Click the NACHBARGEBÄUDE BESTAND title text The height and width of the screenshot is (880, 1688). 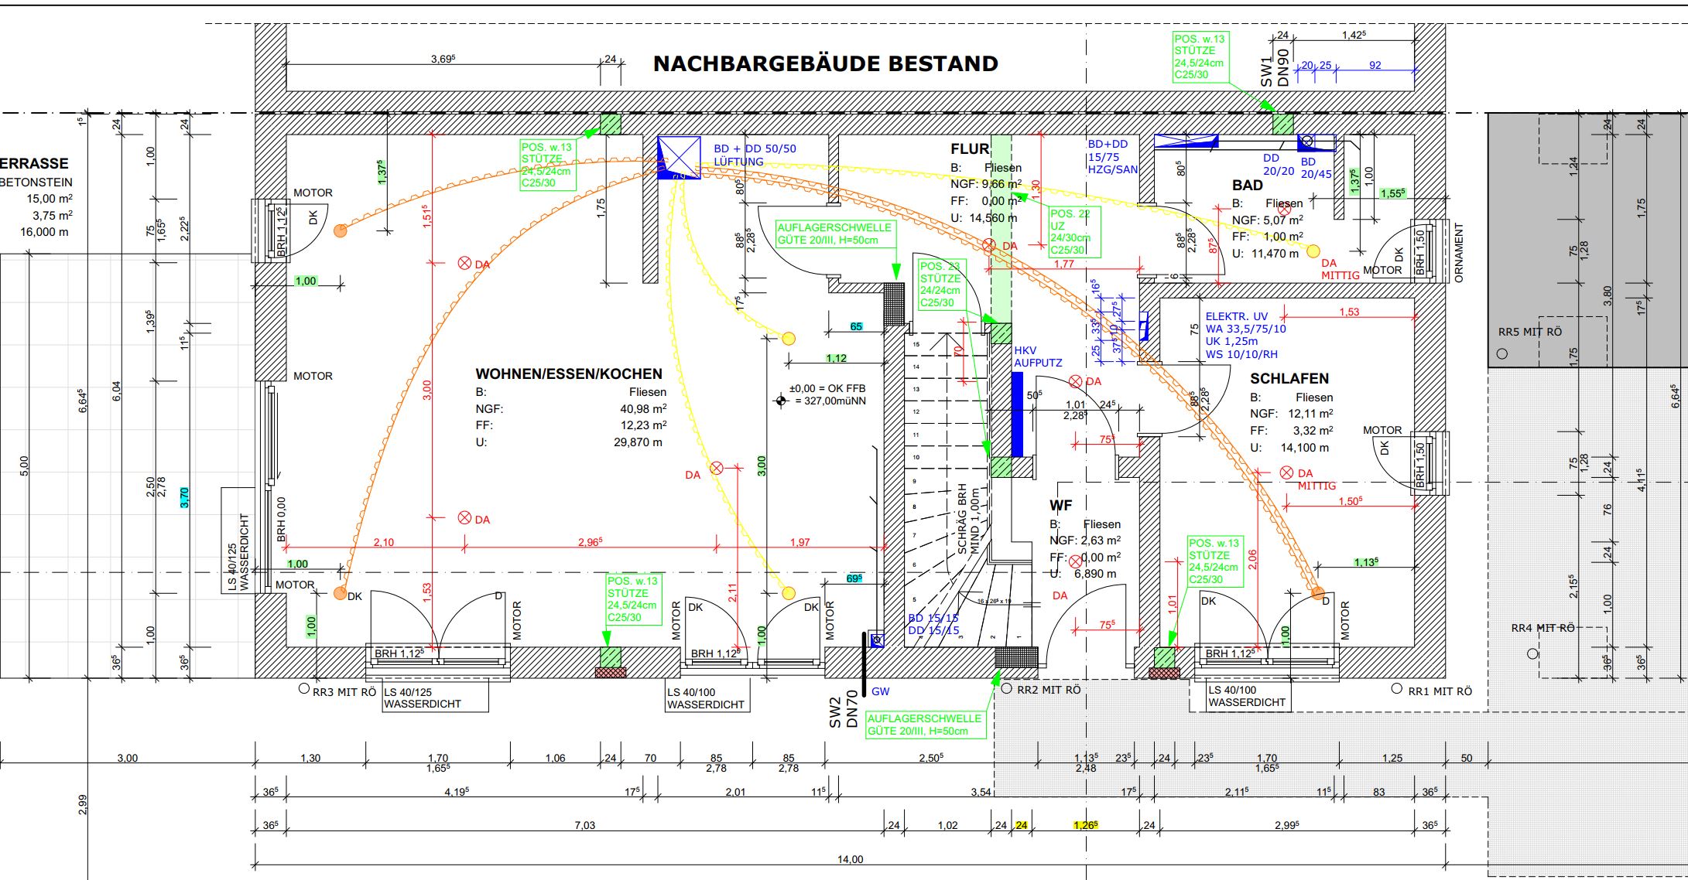[x=825, y=63]
